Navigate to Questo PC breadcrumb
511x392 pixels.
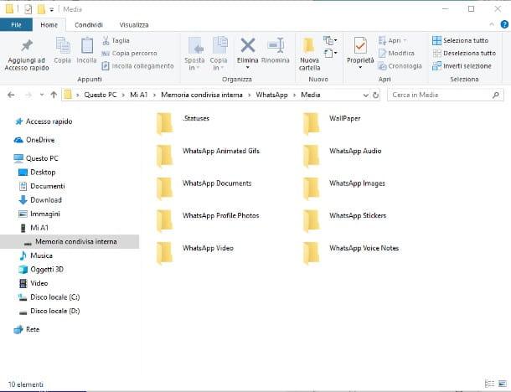(x=100, y=95)
